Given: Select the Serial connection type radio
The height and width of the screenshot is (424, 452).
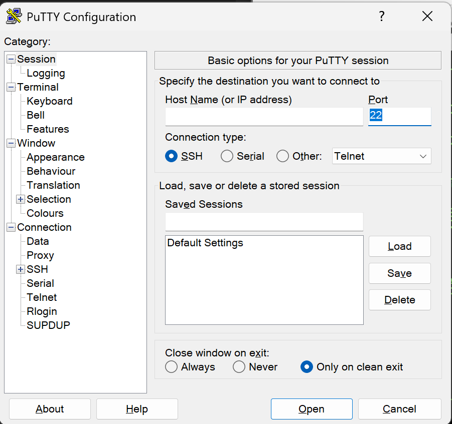Looking at the screenshot, I should (x=227, y=156).
